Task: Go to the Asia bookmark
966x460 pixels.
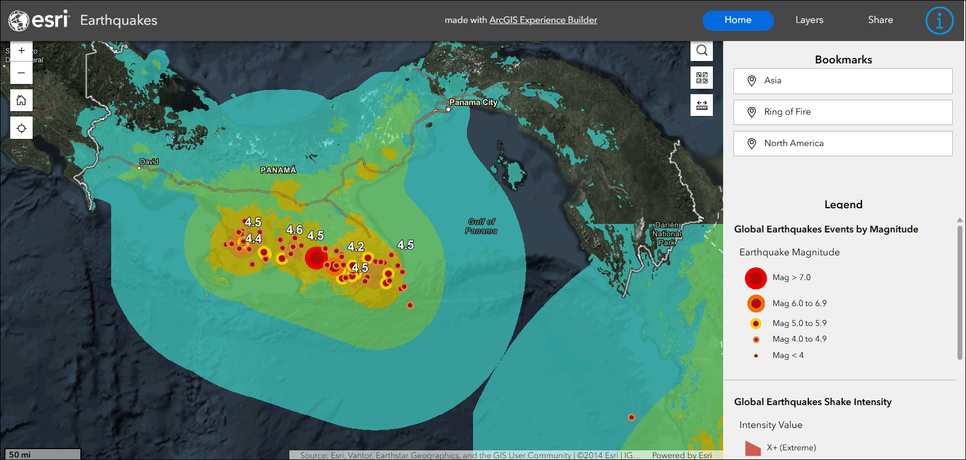Action: [843, 81]
